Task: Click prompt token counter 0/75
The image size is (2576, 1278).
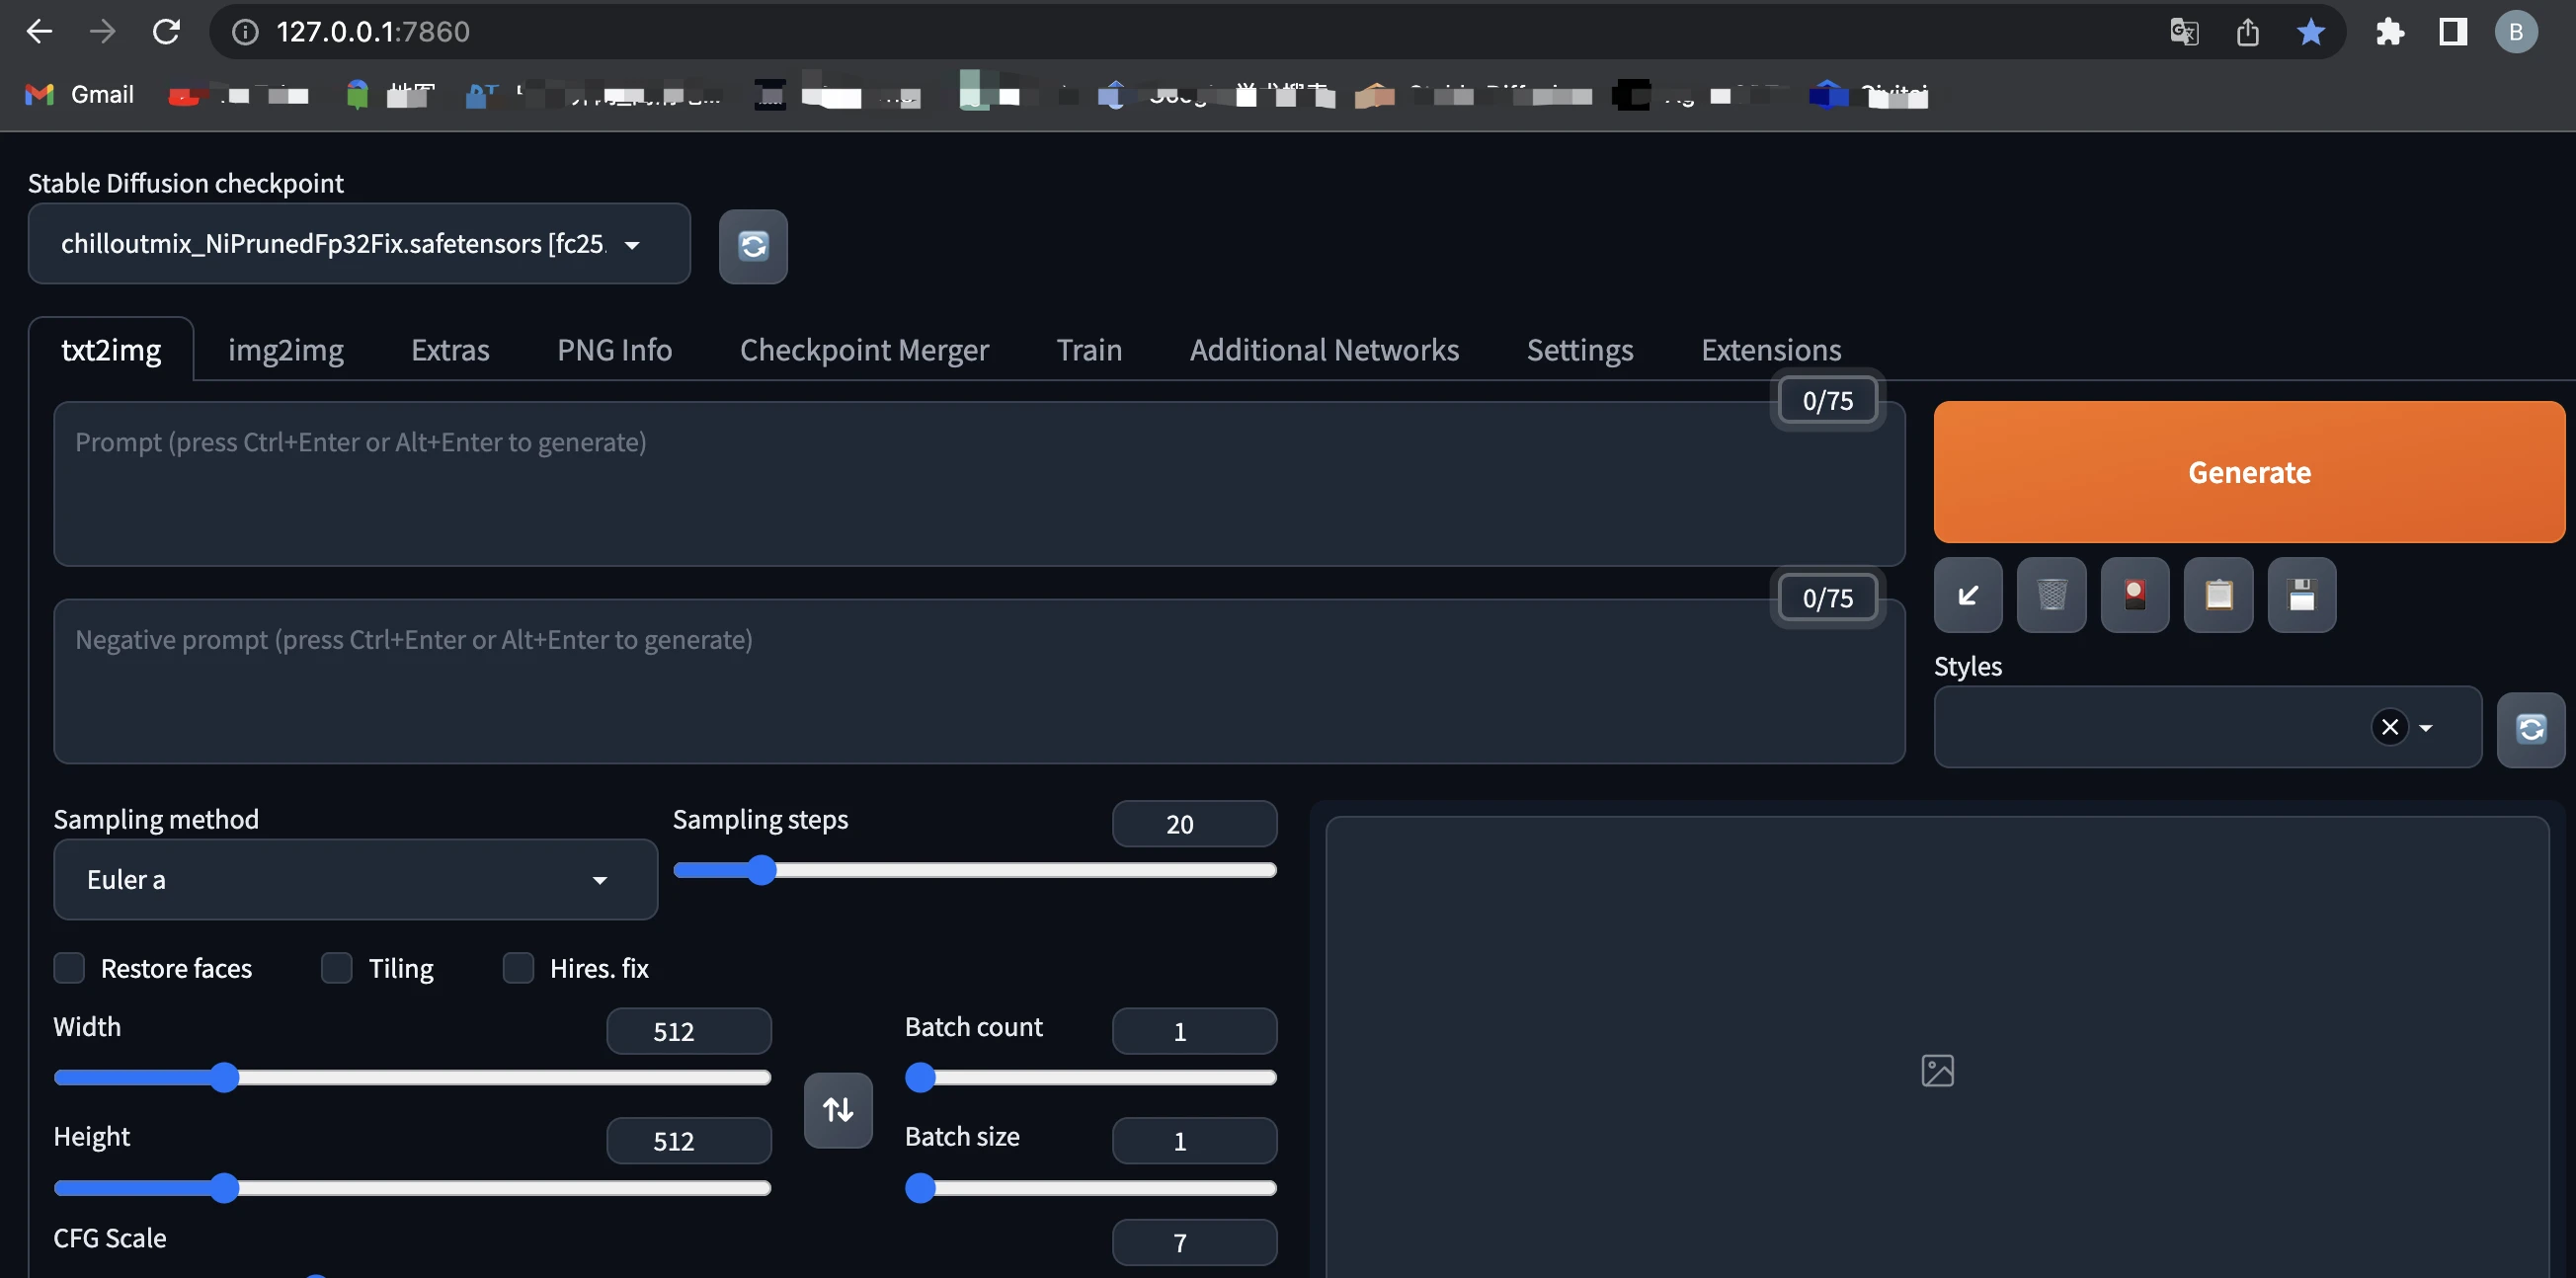Action: (x=1827, y=401)
